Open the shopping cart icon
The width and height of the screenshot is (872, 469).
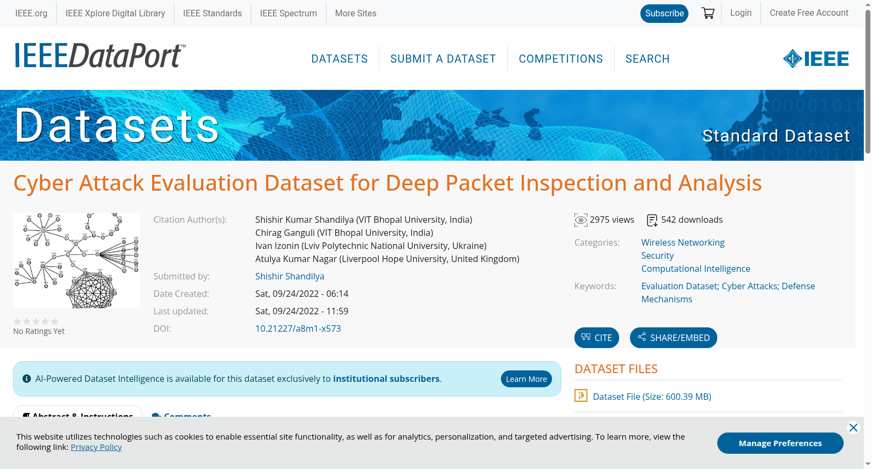point(708,13)
